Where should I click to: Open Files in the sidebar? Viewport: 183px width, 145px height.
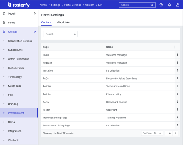pos(11,95)
